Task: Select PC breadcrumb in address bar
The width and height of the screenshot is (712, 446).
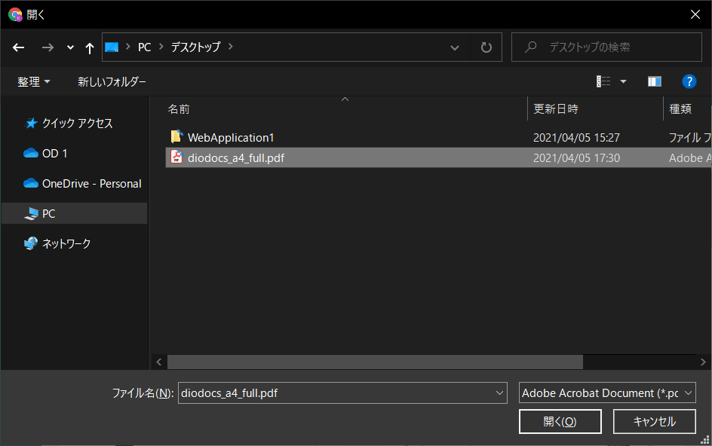Action: 144,47
